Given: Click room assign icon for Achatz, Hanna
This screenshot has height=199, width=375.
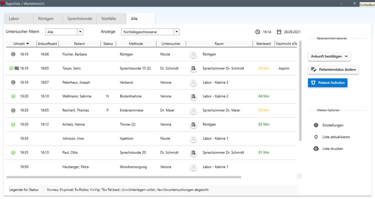Looking at the screenshot, I should pyautogui.click(x=193, y=124).
